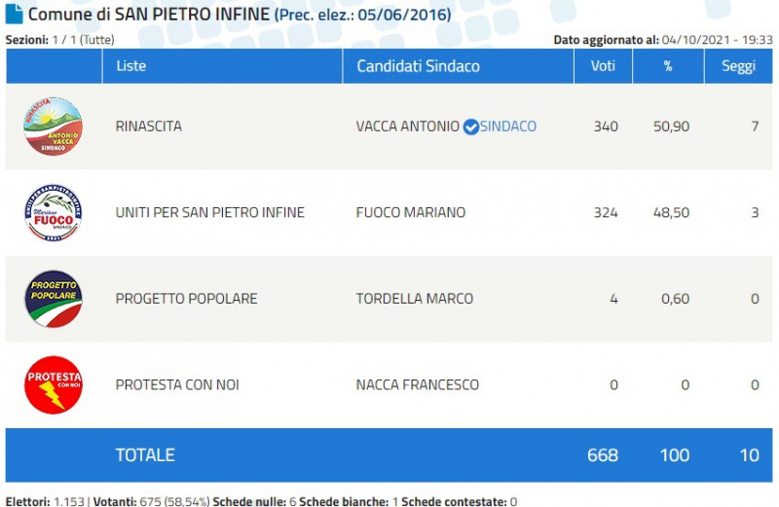Image resolution: width=779 pixels, height=507 pixels.
Task: Click the blue checkmark badge next to SINDACO
Action: coord(470,127)
